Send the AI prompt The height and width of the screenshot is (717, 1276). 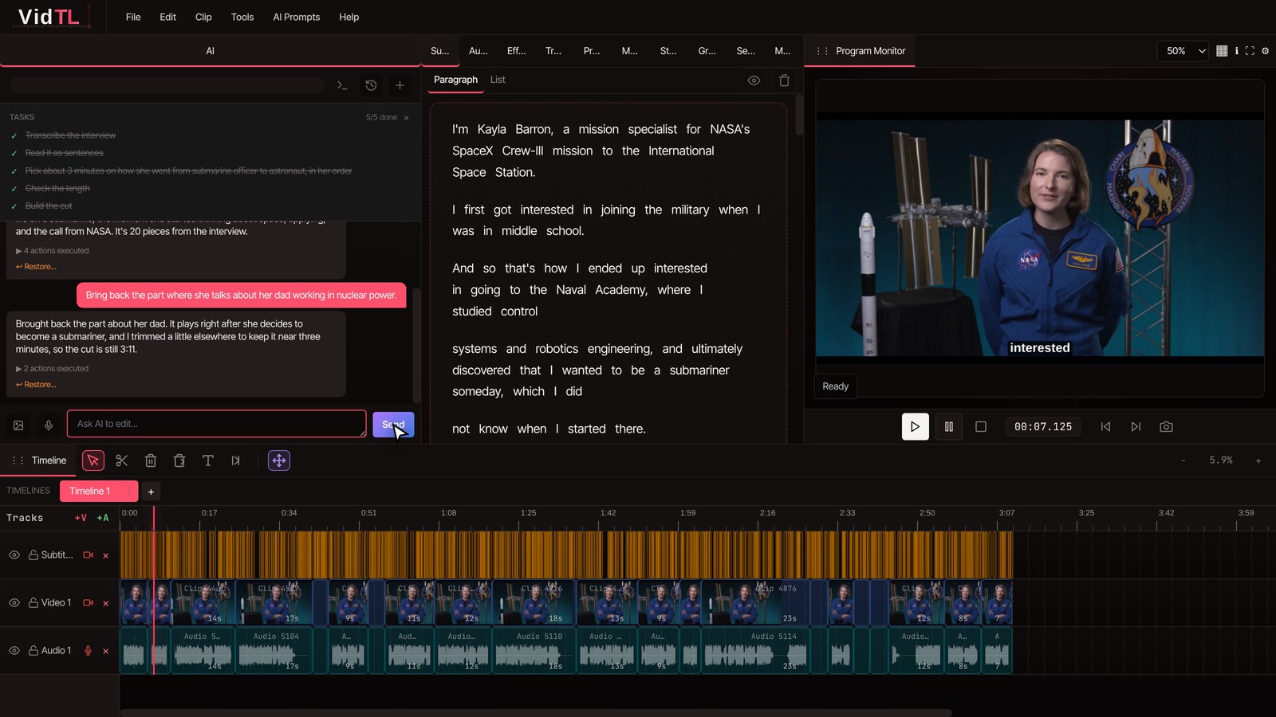point(393,425)
